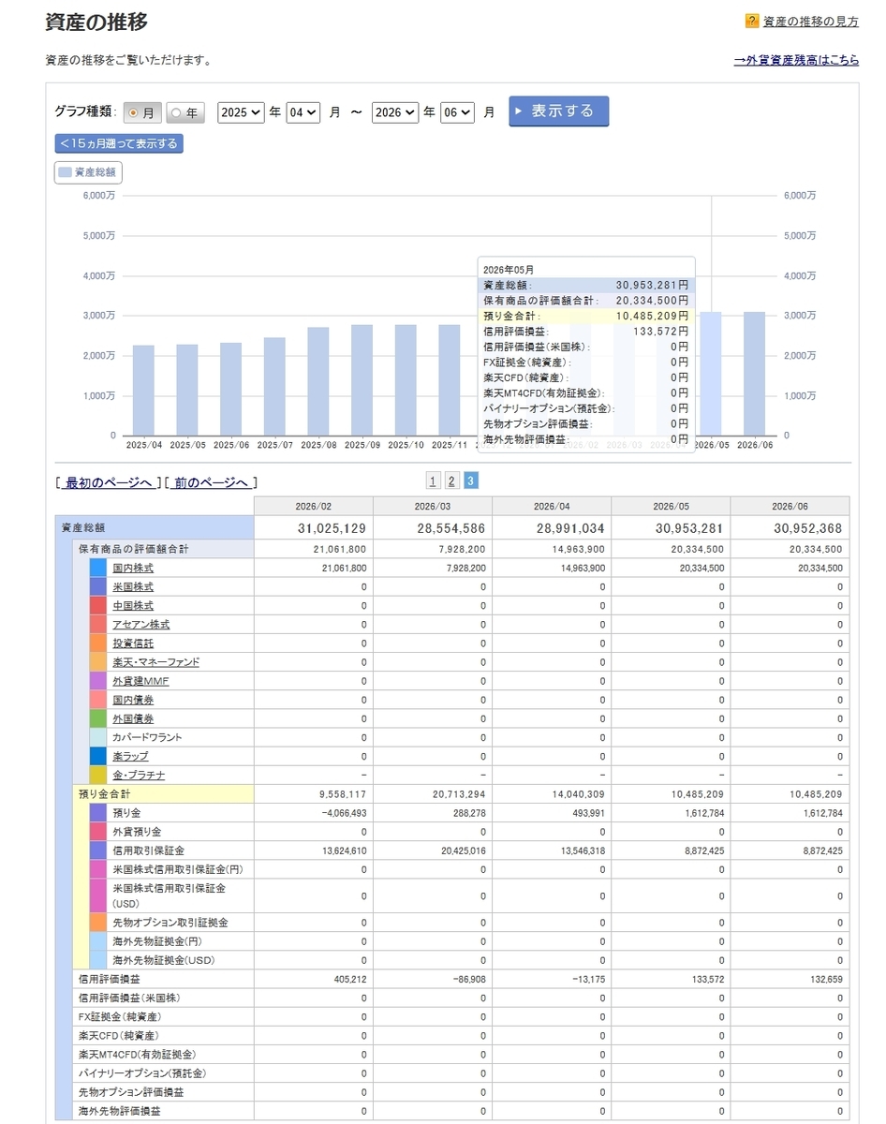The height and width of the screenshot is (1124, 886).
Task: Open the 金・プラチナ link
Action: [x=139, y=775]
